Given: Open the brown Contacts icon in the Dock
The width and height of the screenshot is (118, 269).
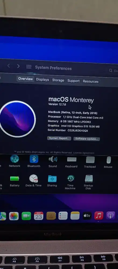Looking at the screenshot, I should pos(51,216).
